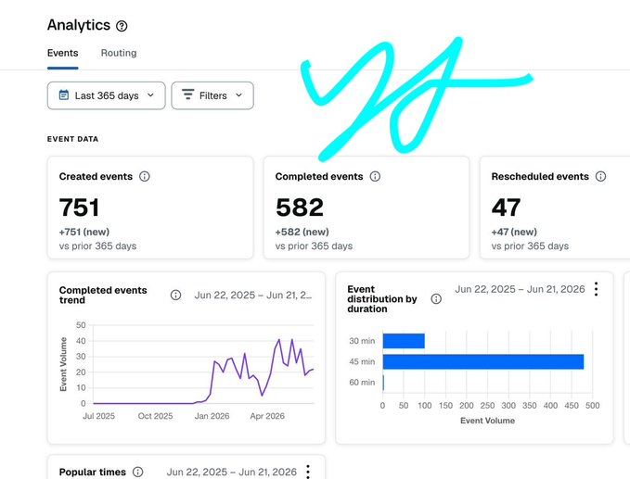Click the 582 completed events value
The image size is (630, 479).
point(300,208)
